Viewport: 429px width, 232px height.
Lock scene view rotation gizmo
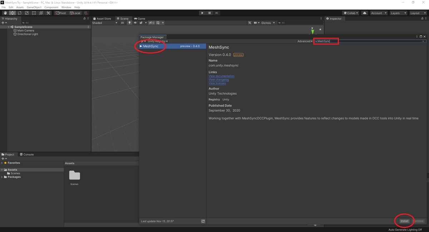pyautogui.click(x=320, y=29)
